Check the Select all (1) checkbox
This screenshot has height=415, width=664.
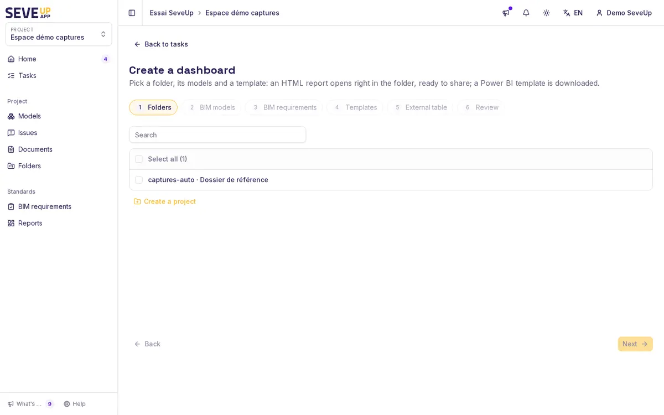tap(139, 159)
